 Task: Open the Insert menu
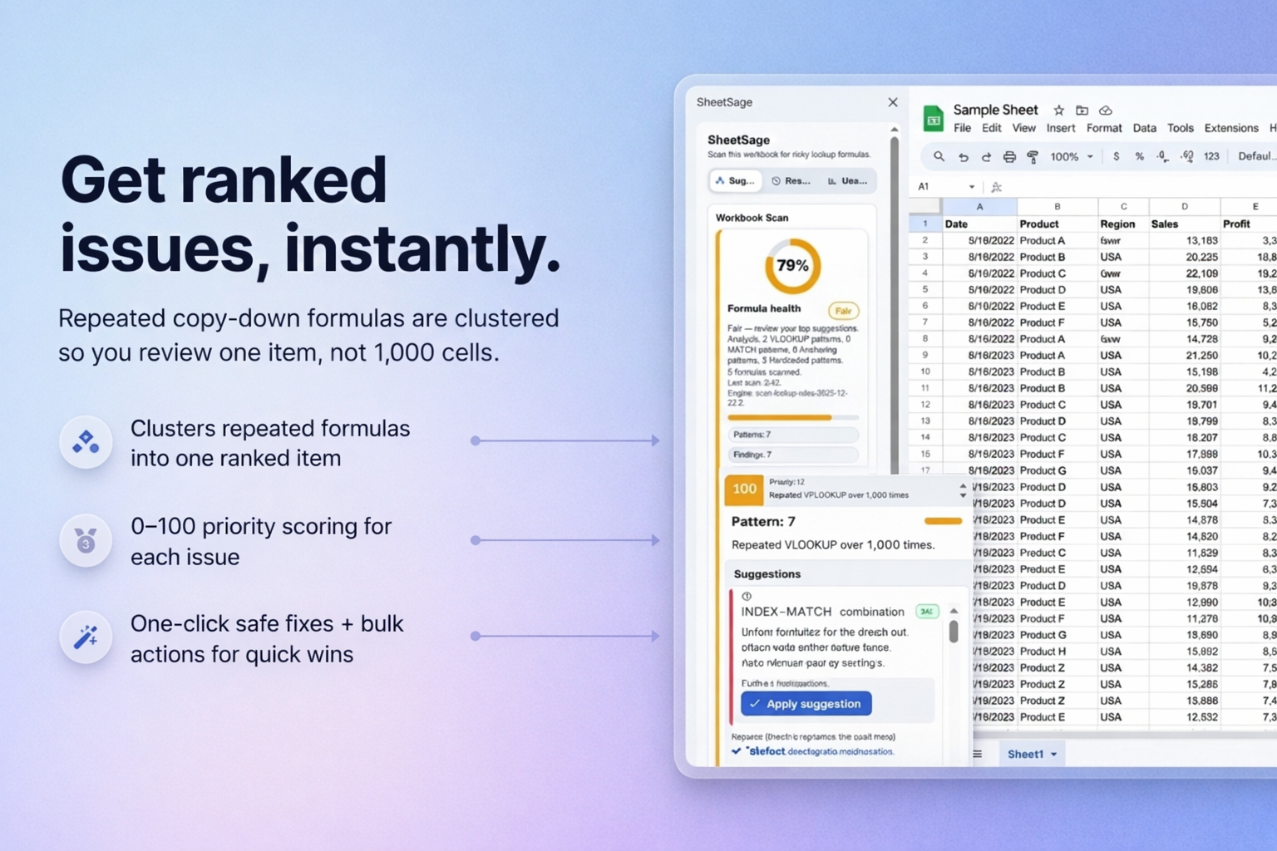point(1061,128)
